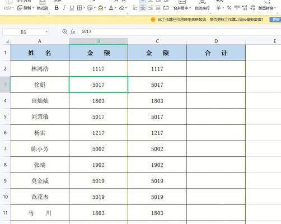The width and height of the screenshot is (281, 224).
Task: Open the alignment group dialog launcher
Action: (x=210, y=13)
